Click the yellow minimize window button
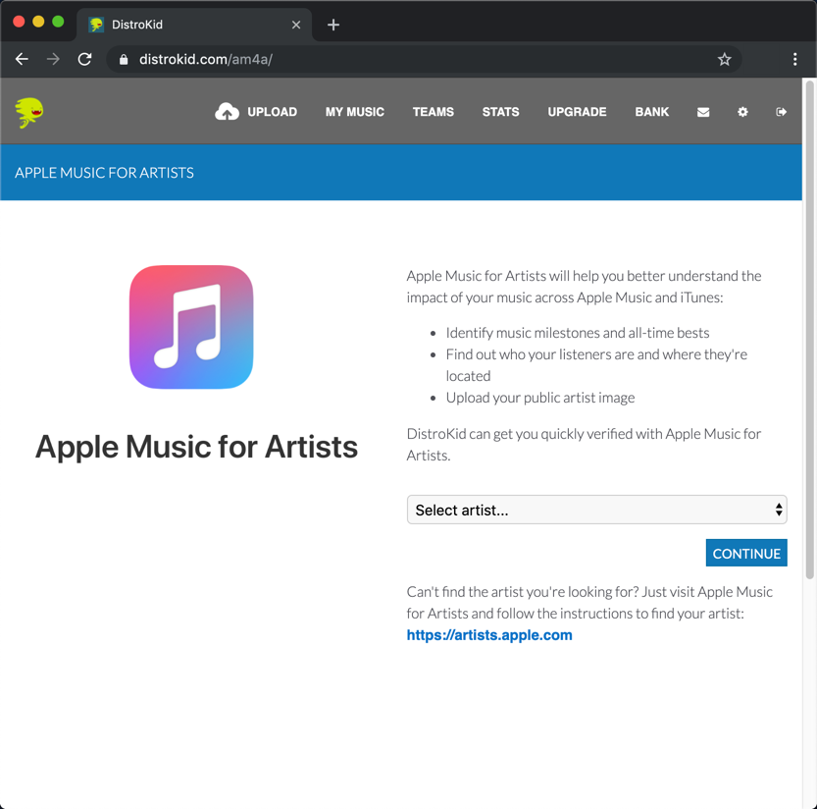Screen dimensions: 817x809 tap(38, 22)
